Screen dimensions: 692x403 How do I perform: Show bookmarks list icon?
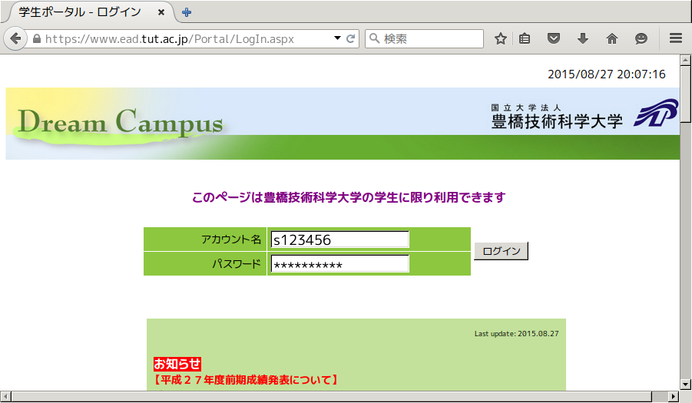[525, 39]
